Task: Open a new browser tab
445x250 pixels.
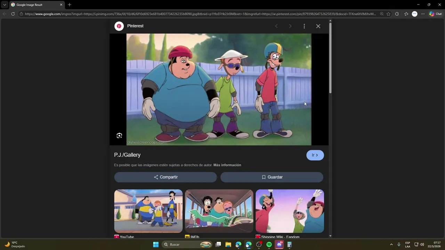Action: 70,5
